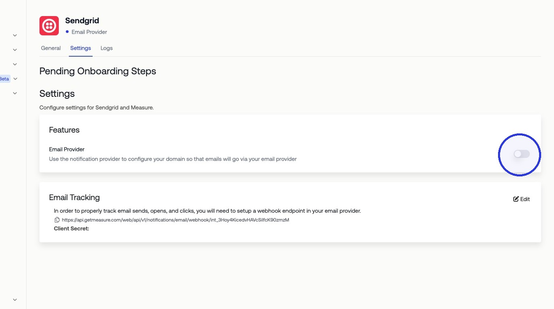The height and width of the screenshot is (309, 554).
Task: Click the Email Tracking heading
Action: 74,197
